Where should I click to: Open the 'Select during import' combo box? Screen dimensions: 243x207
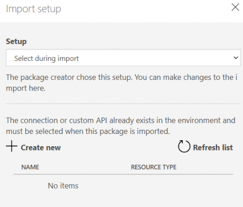[123, 57]
